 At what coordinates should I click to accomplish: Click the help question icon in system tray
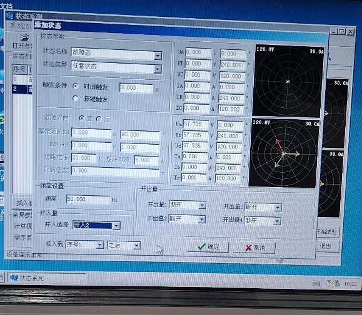328,283
